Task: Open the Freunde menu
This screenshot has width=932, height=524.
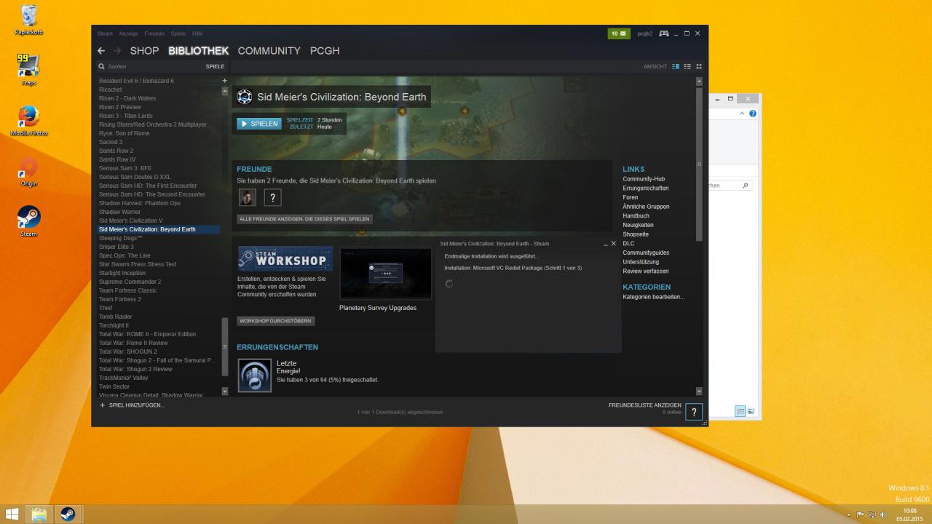Action: (x=154, y=33)
